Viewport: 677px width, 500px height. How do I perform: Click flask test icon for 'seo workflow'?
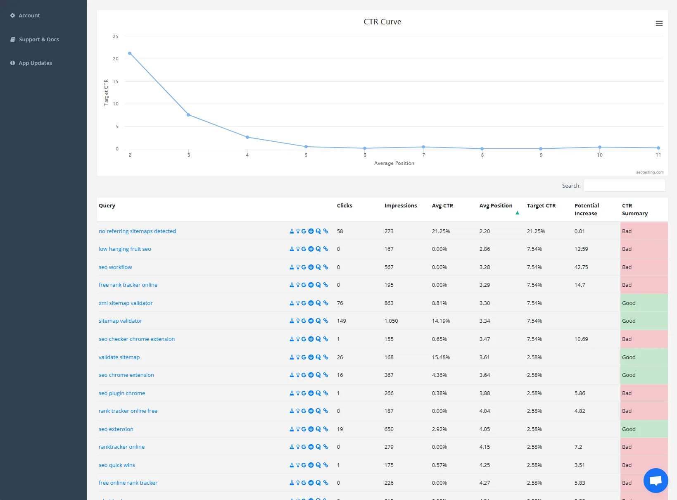tap(292, 267)
